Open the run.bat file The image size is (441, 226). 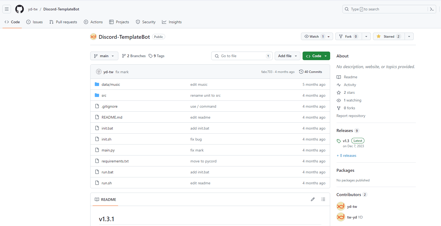click(x=107, y=172)
